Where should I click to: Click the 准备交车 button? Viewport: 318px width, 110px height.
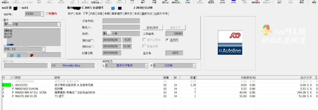pos(175,27)
